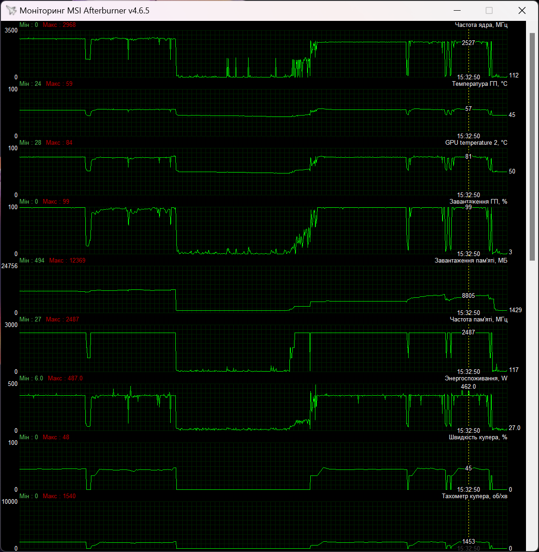Click the 57 marker value on GPU temperature graph
The image size is (539, 552).
(x=468, y=109)
